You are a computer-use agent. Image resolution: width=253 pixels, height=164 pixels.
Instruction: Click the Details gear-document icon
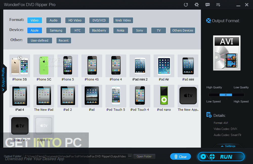coord(209,115)
